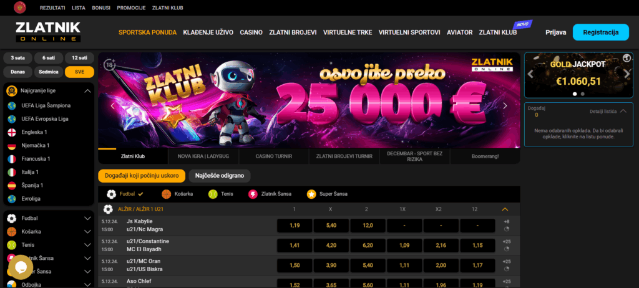Click the Gold Jackpot info icon
639x288 pixels.
pyautogui.click(x=627, y=59)
